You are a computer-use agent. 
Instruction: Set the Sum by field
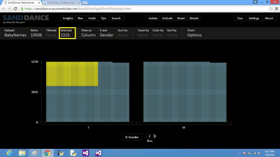tap(123, 33)
